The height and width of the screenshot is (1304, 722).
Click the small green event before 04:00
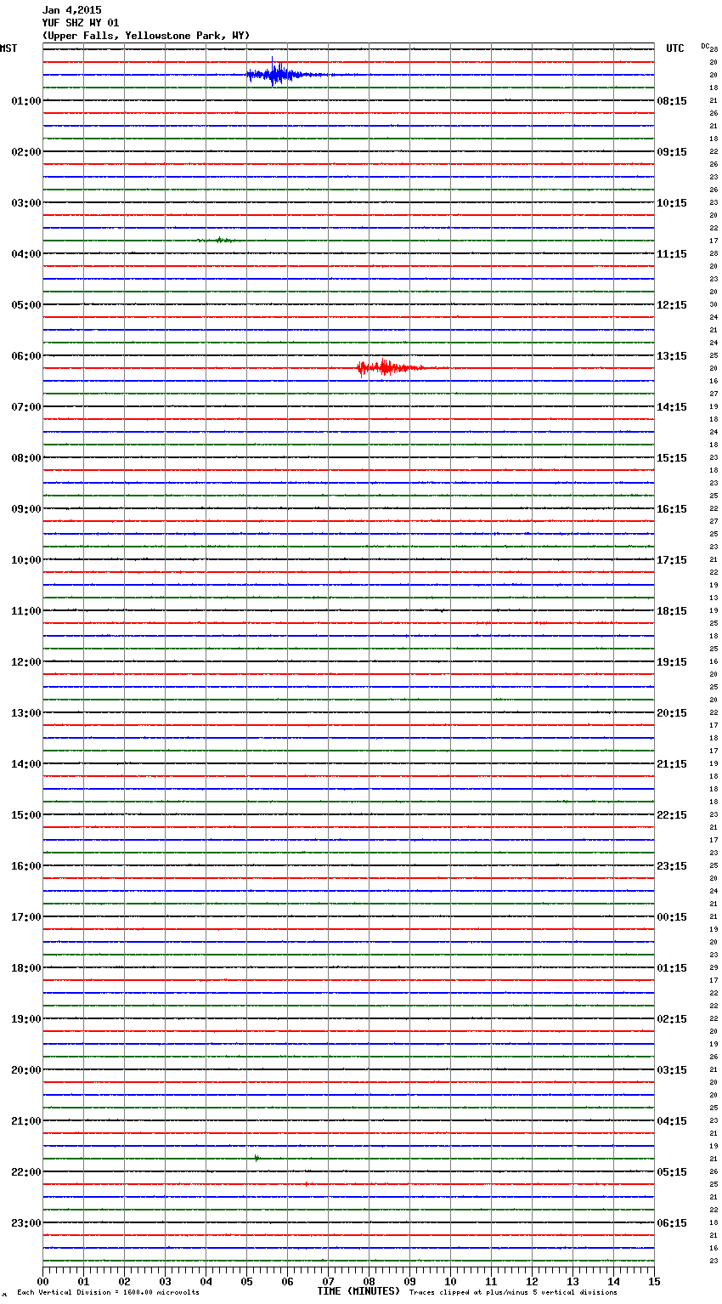pos(219,240)
